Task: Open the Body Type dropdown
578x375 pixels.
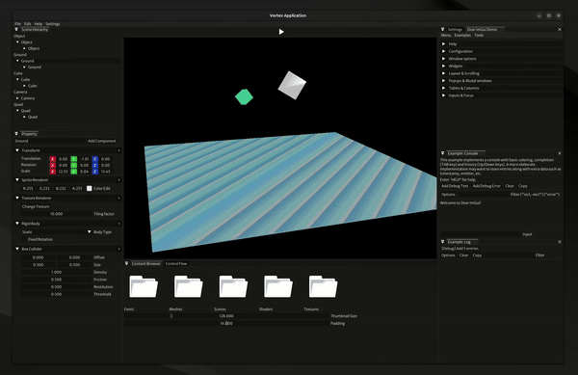Action: click(x=56, y=232)
